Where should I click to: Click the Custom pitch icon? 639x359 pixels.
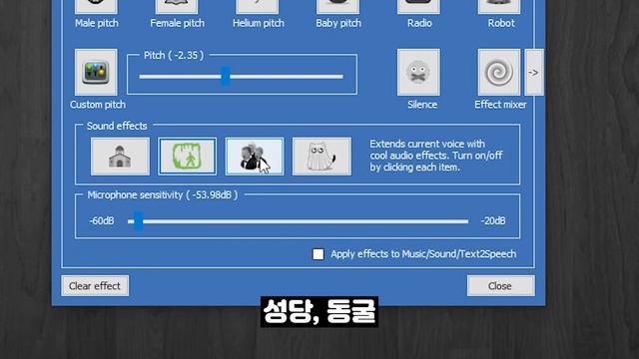pyautogui.click(x=96, y=73)
